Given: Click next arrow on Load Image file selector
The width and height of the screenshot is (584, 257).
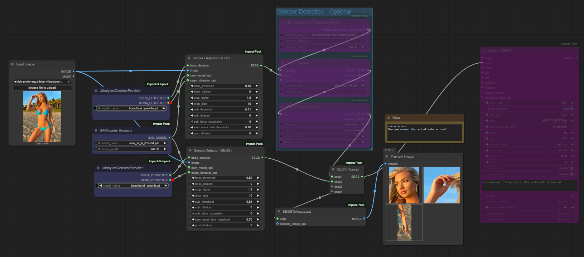Looking at the screenshot, I should [69, 81].
